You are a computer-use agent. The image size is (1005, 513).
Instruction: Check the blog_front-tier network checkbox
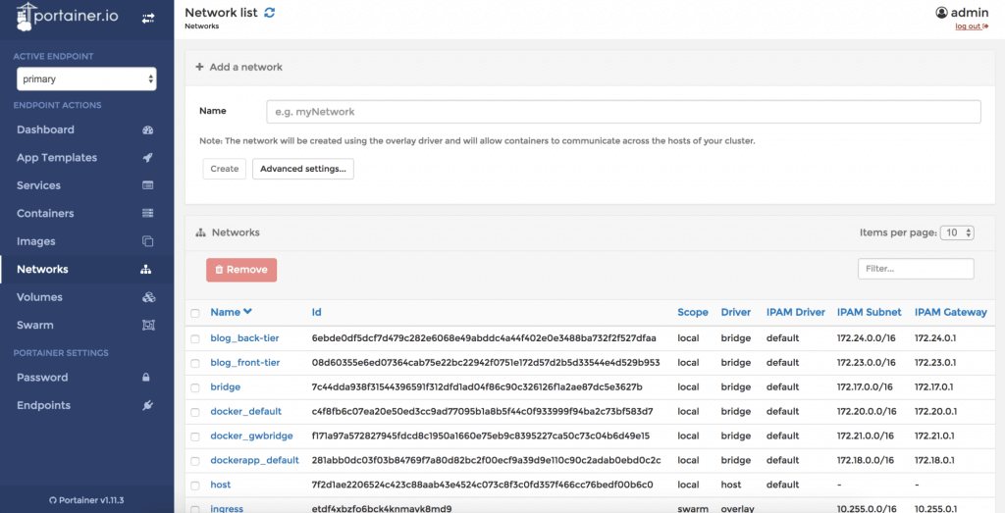point(195,363)
